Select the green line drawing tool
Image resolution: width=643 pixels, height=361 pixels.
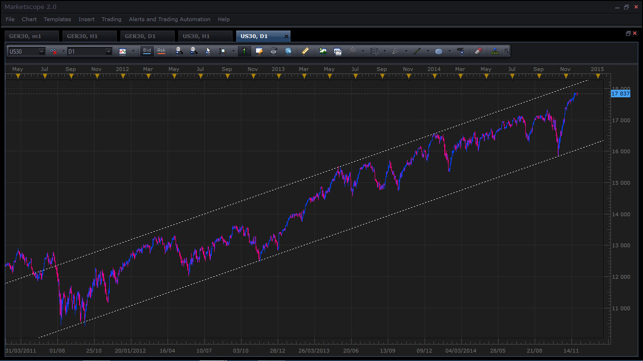click(417, 51)
